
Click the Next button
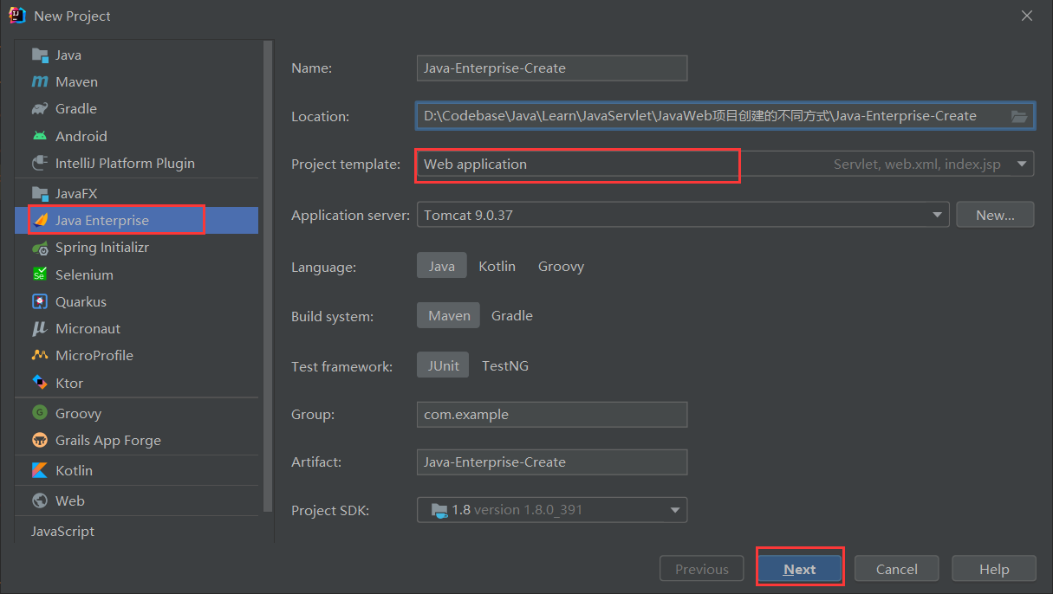799,569
